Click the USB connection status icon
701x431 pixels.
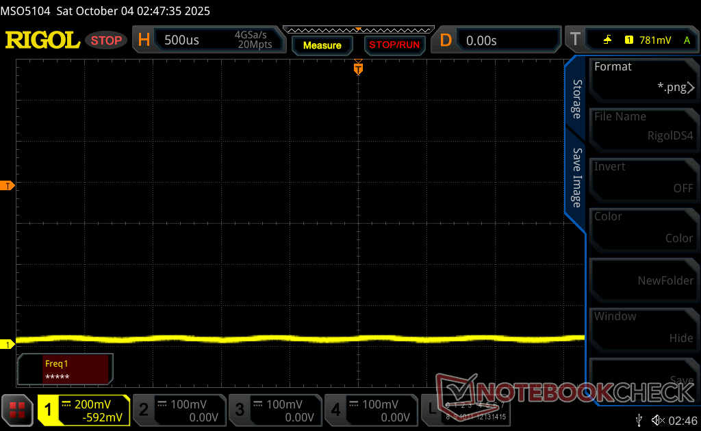pos(639,419)
